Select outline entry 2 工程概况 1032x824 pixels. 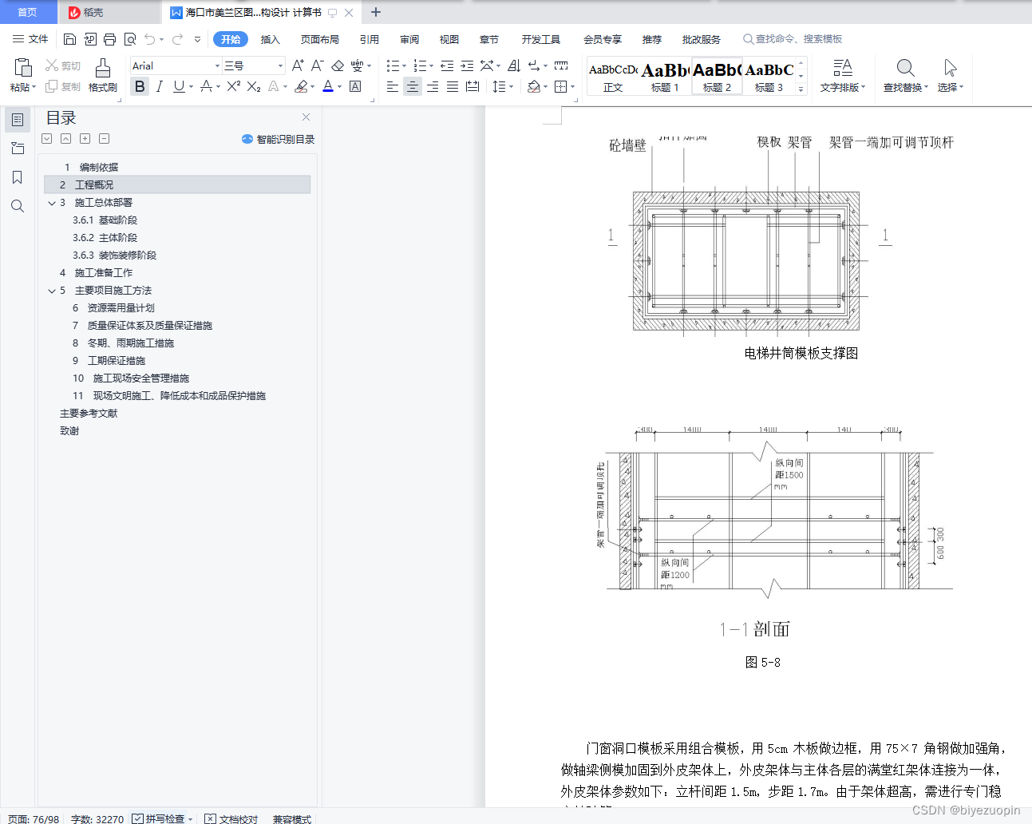pyautogui.click(x=177, y=184)
